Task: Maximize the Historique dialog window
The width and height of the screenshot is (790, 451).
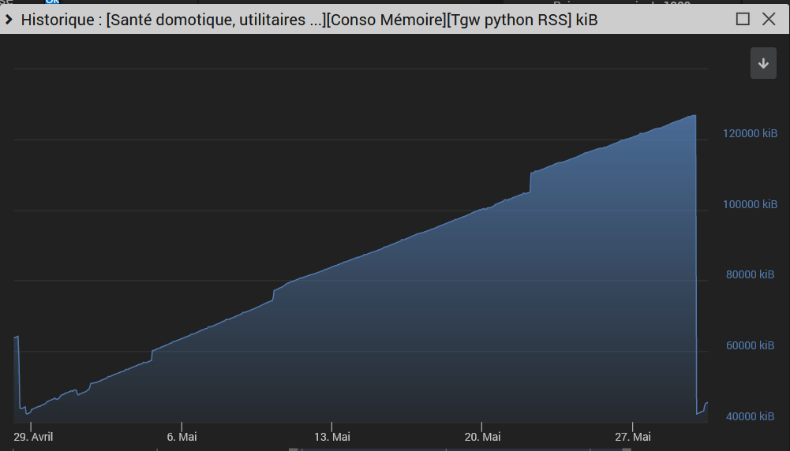Action: click(743, 19)
